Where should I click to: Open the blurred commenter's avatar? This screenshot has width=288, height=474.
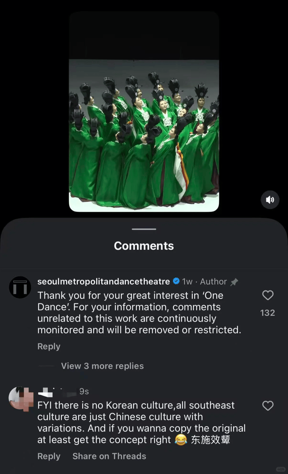coord(21,398)
